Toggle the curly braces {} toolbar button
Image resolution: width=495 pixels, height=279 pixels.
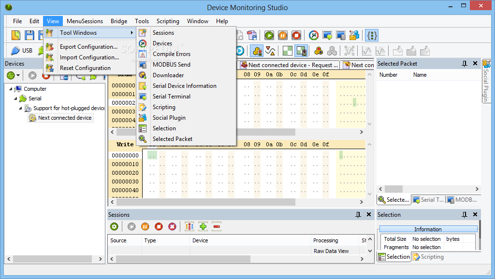click(x=372, y=35)
